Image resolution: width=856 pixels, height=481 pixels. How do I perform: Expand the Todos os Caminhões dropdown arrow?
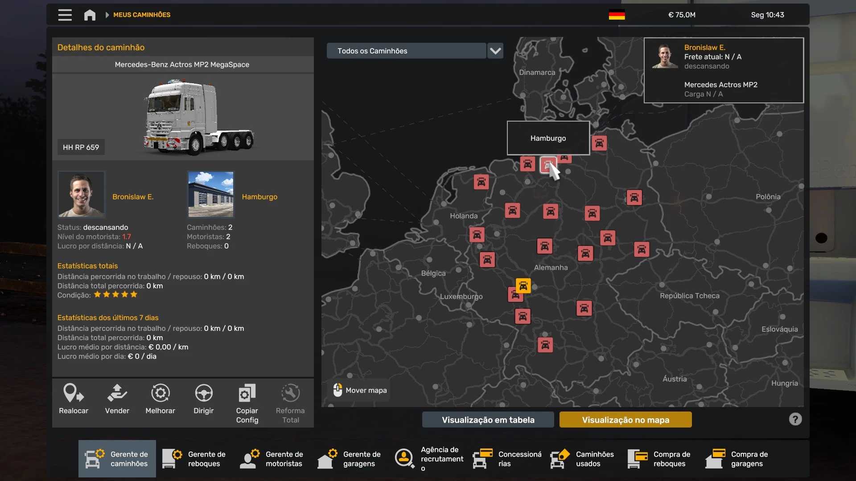coord(495,51)
